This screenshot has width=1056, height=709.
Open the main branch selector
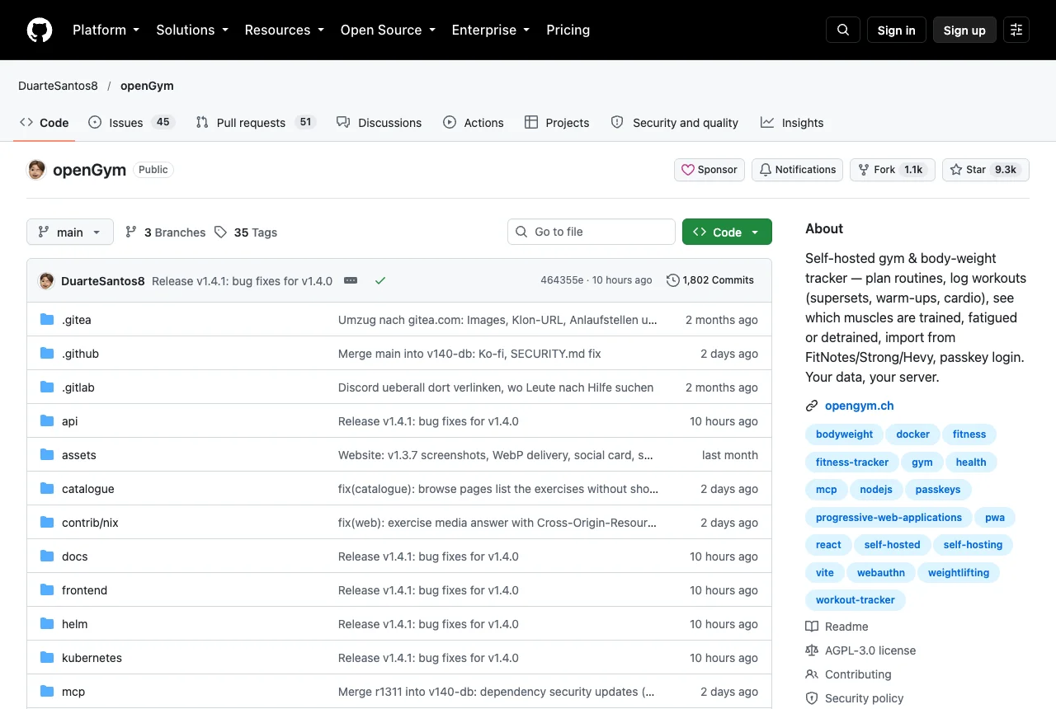(x=70, y=232)
